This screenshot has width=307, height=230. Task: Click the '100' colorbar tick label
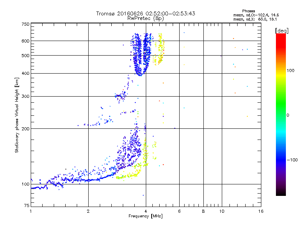[x=290, y=71]
